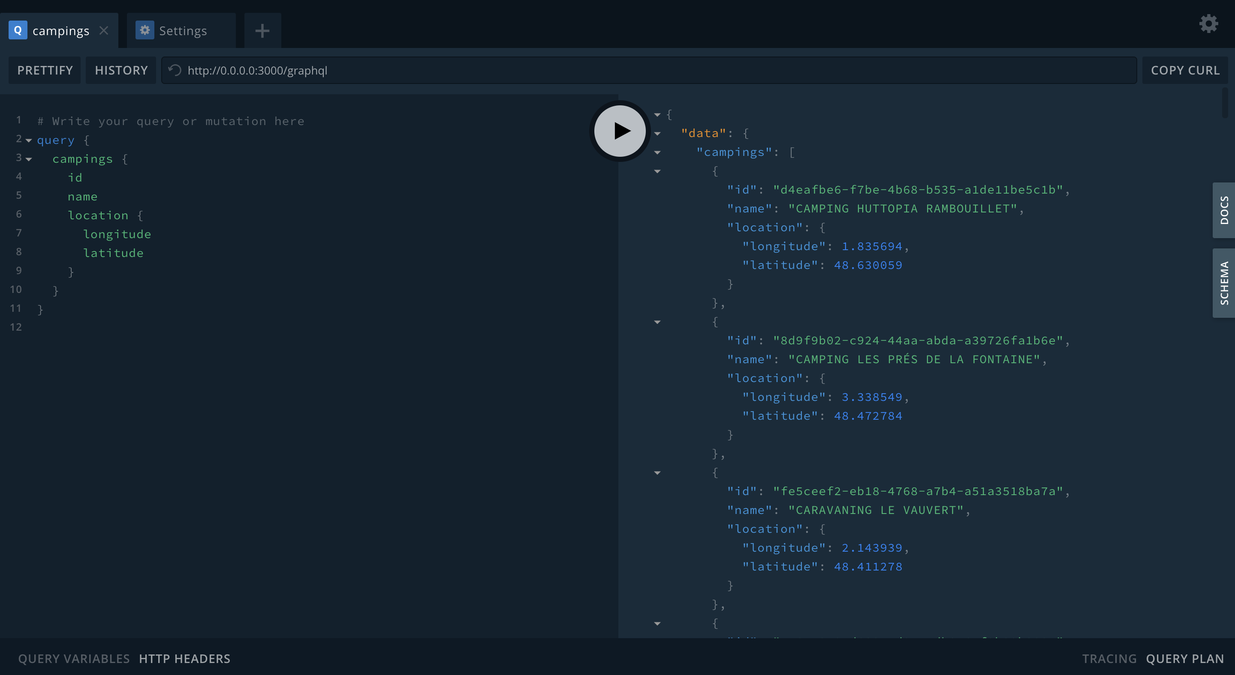Click the Q icon on campings tab

18,31
